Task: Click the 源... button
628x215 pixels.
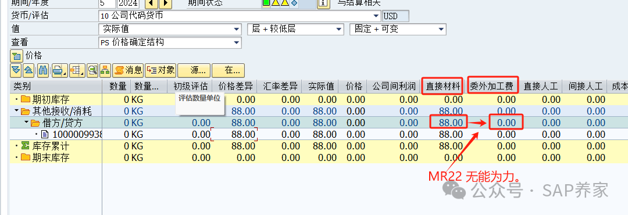Action: point(194,70)
